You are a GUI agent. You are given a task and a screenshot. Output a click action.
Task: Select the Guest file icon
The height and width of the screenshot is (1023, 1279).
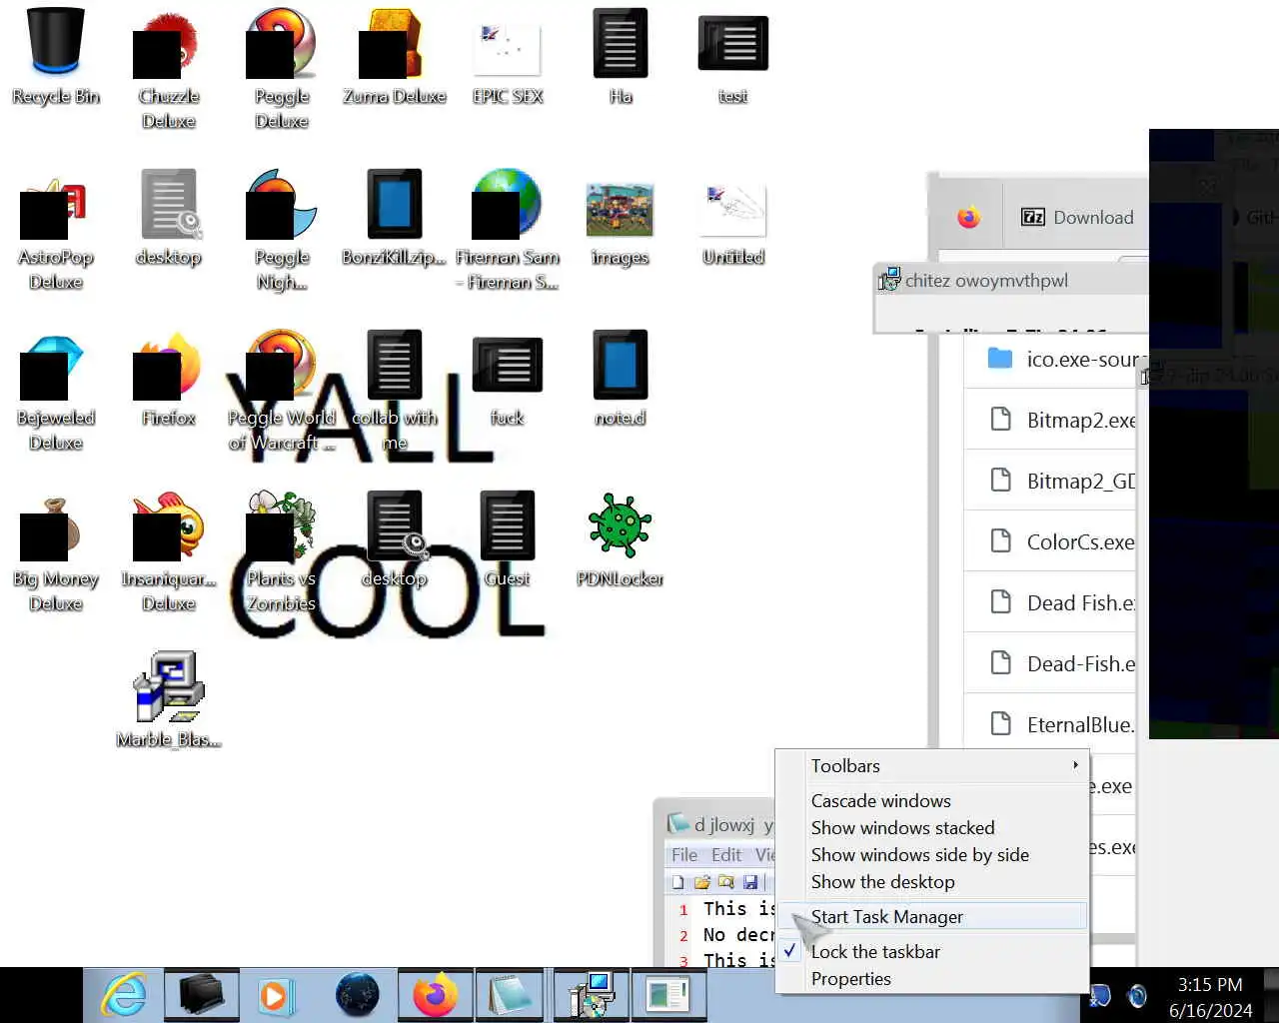click(x=508, y=540)
